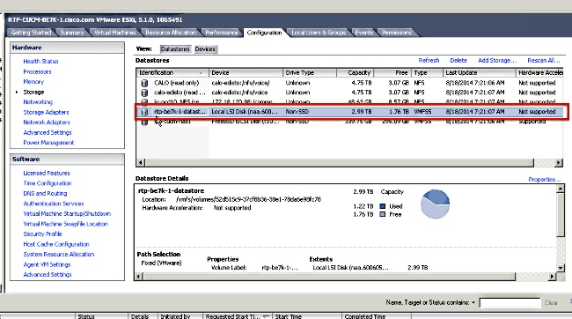Switch view to Devices
Viewport: 572px width, 319px height.
click(205, 49)
